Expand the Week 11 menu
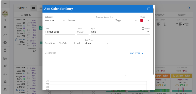This screenshot has height=94, width=196. [20, 20]
